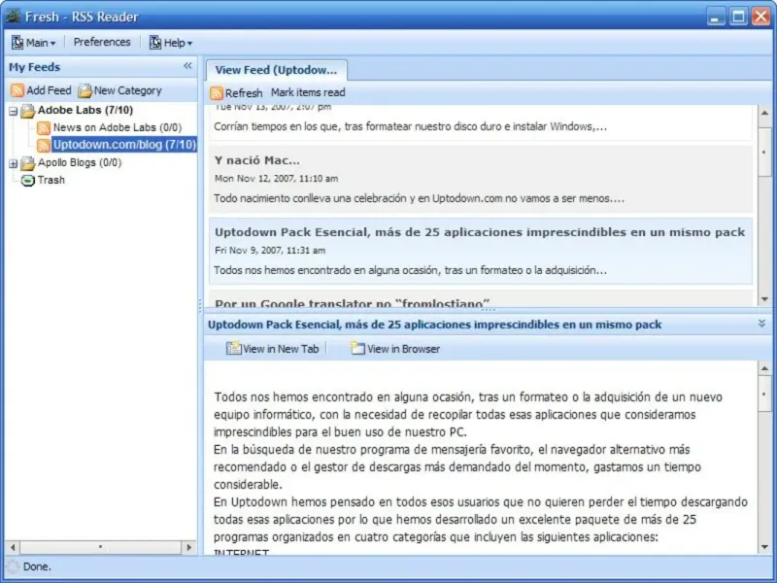Select Adobe Labs (7/10) category
The image size is (777, 583).
pos(85,110)
